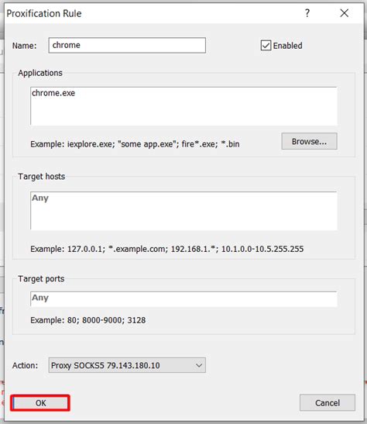This screenshot has width=367, height=424.
Task: Click the Target ports group heading
Action: tap(41, 279)
